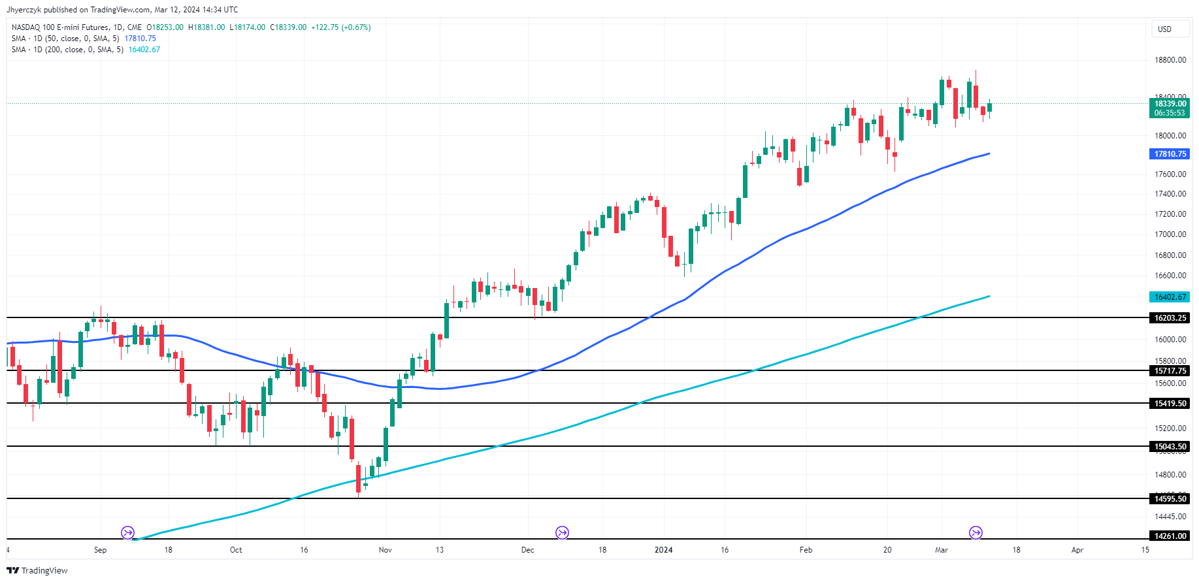
Task: Click the 15717.75 horizontal line label
Action: [x=1170, y=371]
